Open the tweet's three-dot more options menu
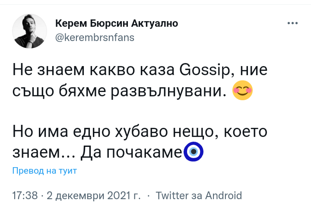311x213 pixels. coord(292,23)
